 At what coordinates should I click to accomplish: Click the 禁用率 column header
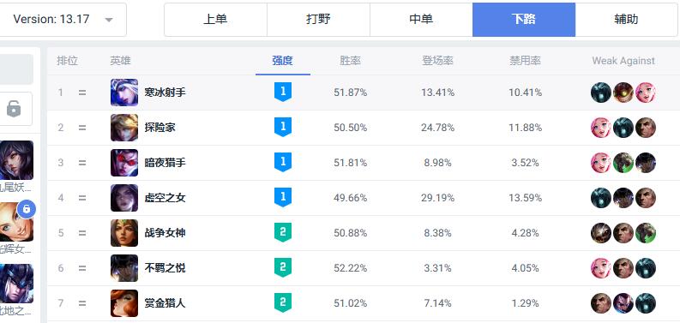coord(525,61)
